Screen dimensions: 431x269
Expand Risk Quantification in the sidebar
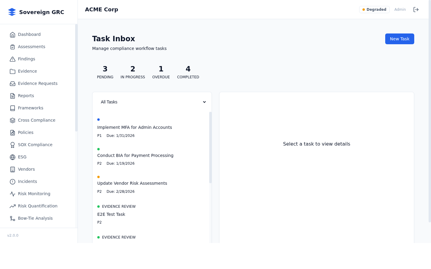point(38,206)
